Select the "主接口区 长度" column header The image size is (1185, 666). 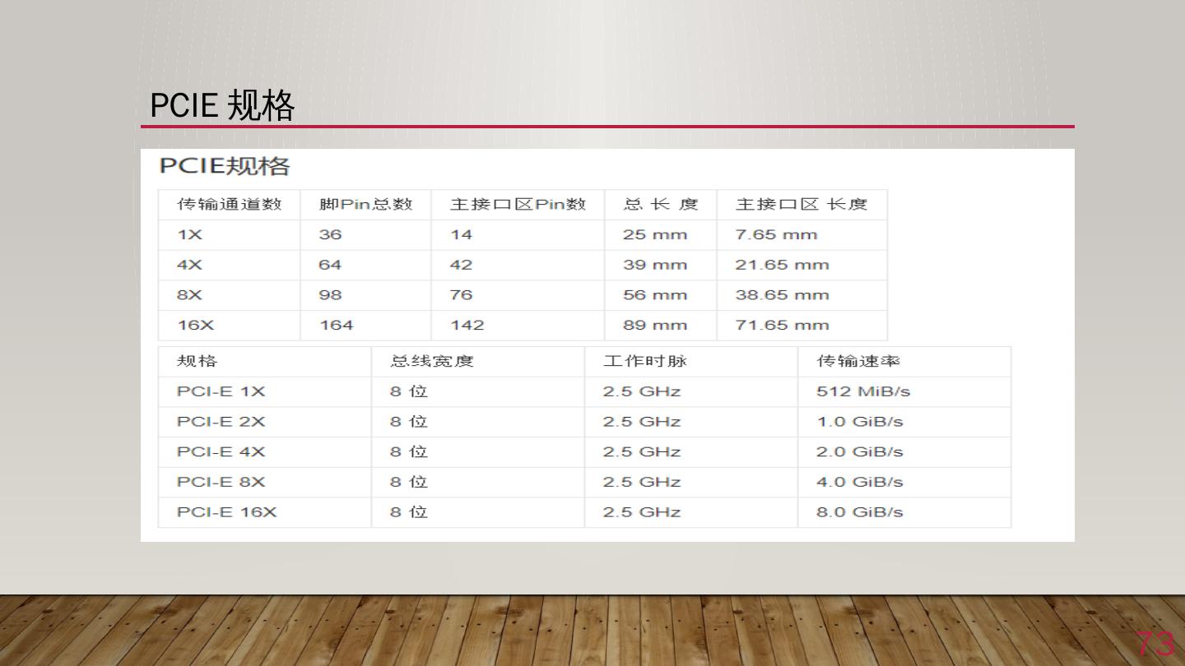(802, 204)
